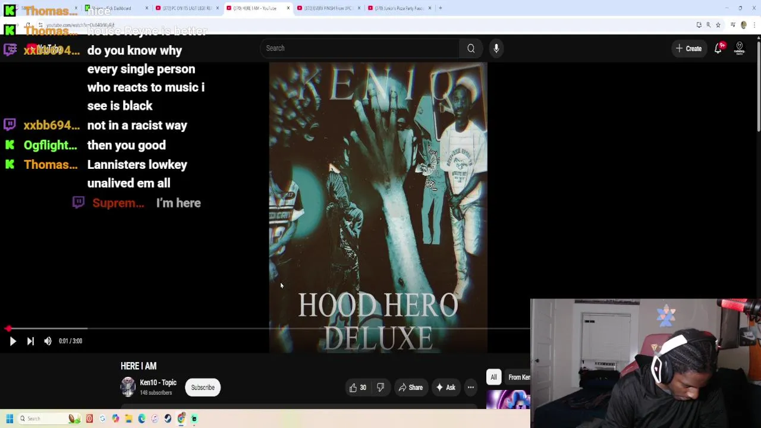Screen dimensions: 761x428
Task: Select the All filter chip
Action: tap(493, 377)
